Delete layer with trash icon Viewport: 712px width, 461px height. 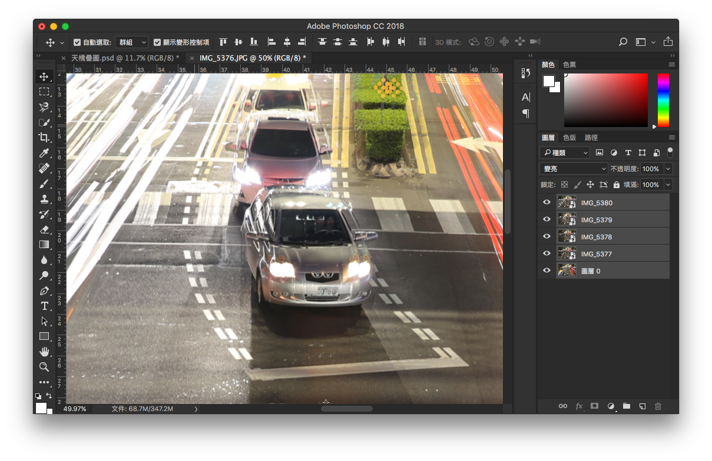[x=658, y=406]
